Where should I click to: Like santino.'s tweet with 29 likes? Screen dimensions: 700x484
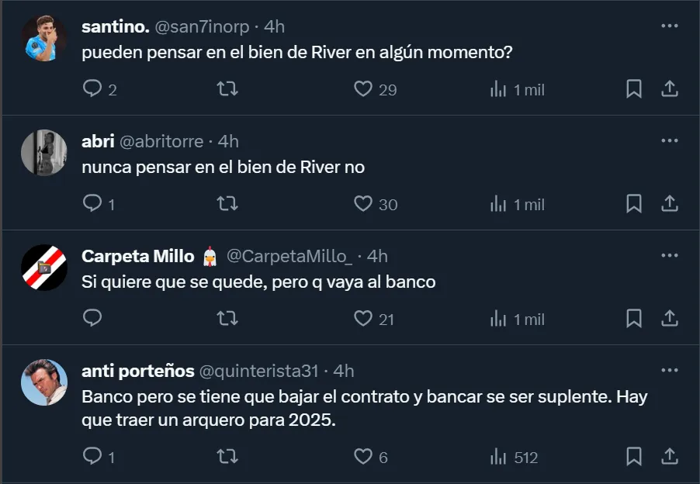coord(363,89)
